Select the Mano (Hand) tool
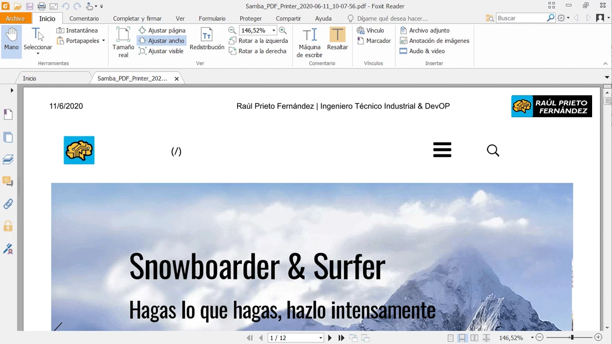Image resolution: width=612 pixels, height=344 pixels. pos(11,41)
